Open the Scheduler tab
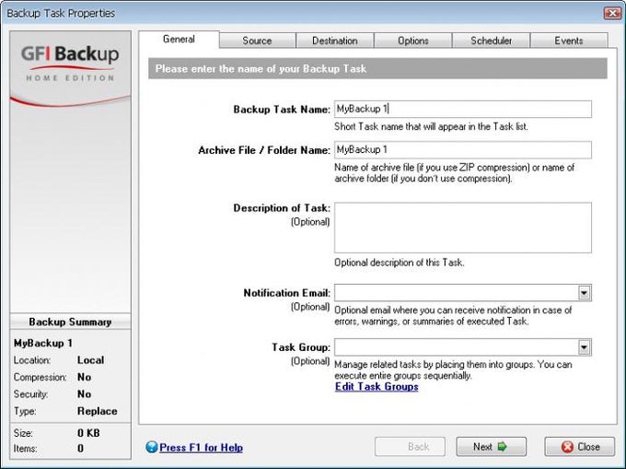The width and height of the screenshot is (626, 469). [491, 41]
